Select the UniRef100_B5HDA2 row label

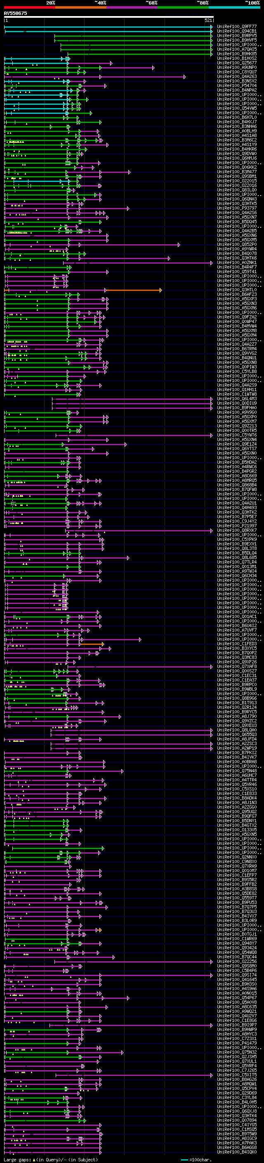coord(237,462)
